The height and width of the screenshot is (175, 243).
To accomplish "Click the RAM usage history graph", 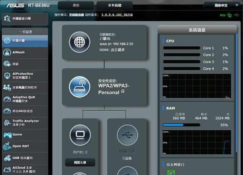I will click(197, 142).
